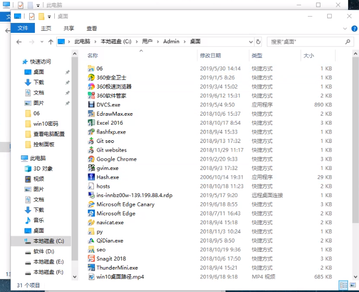Click Admin in the address breadcrumb

click(171, 41)
